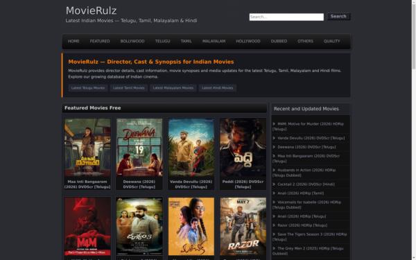Open the BOLLYWOOD menu

pos(132,41)
